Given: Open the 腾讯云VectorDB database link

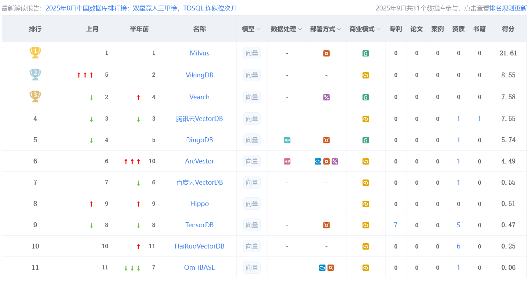Looking at the screenshot, I should click(x=200, y=118).
